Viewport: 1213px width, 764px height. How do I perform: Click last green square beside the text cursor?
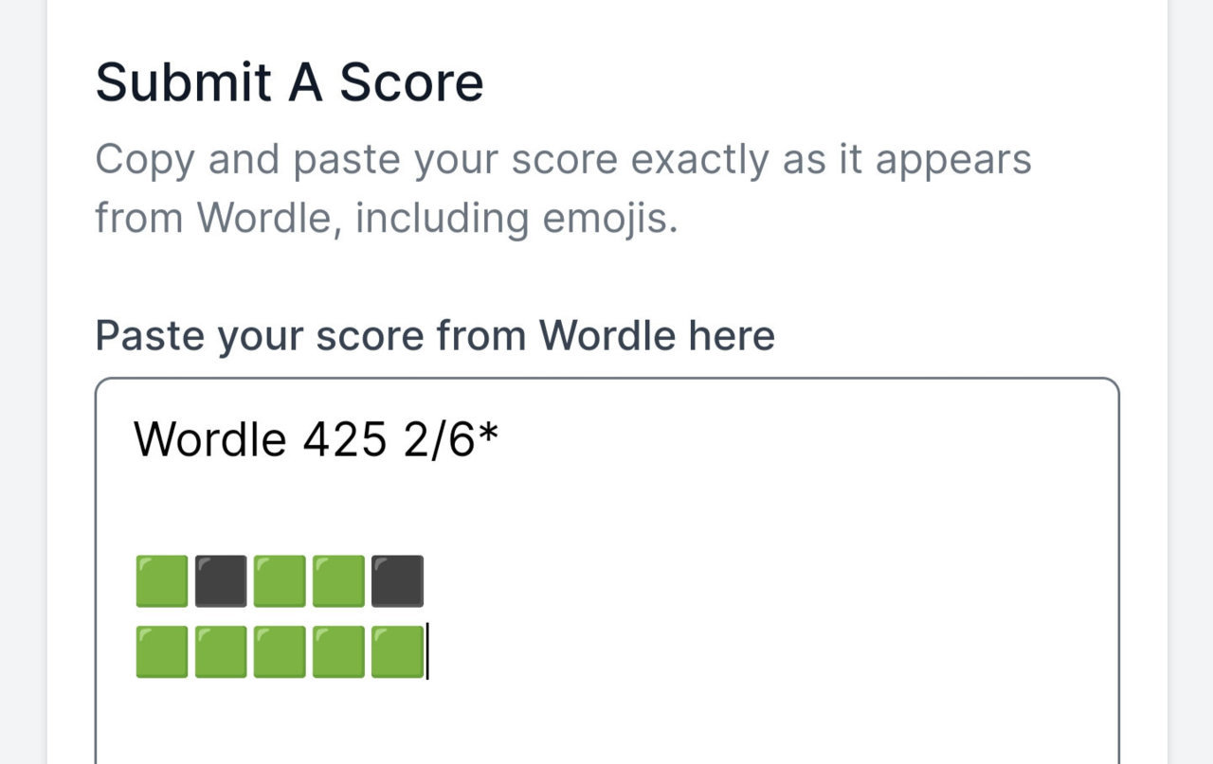point(397,651)
